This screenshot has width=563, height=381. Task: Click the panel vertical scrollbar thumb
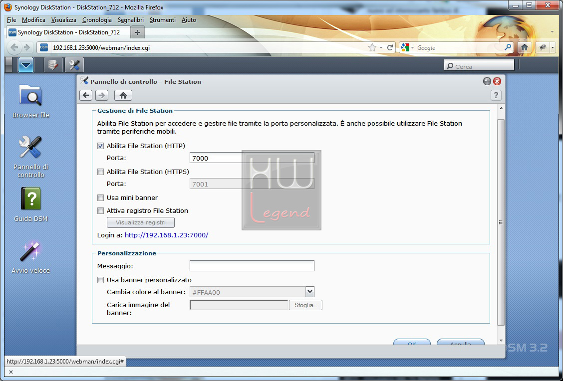click(x=501, y=222)
